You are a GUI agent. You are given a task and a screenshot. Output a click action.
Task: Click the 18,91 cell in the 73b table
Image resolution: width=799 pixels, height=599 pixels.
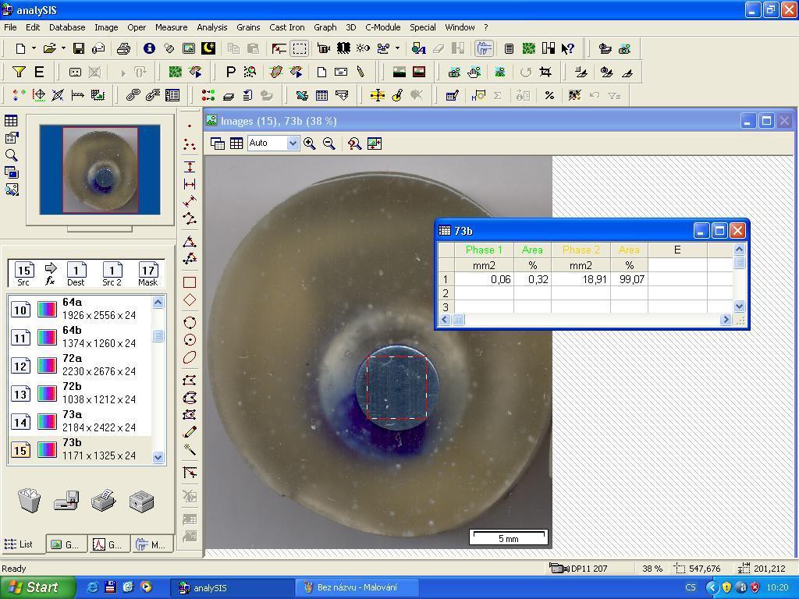pyautogui.click(x=581, y=279)
